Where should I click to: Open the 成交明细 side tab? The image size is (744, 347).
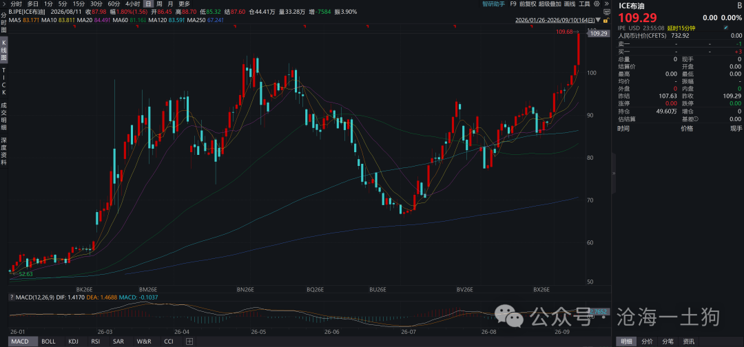pos(4,116)
